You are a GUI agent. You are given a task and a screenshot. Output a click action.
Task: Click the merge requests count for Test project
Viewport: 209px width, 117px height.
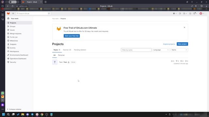182,61
